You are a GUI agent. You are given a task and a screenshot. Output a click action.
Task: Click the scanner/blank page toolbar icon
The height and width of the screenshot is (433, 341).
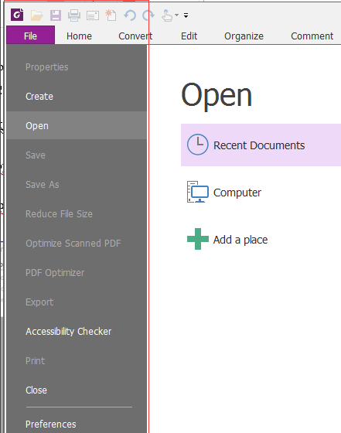tap(93, 15)
